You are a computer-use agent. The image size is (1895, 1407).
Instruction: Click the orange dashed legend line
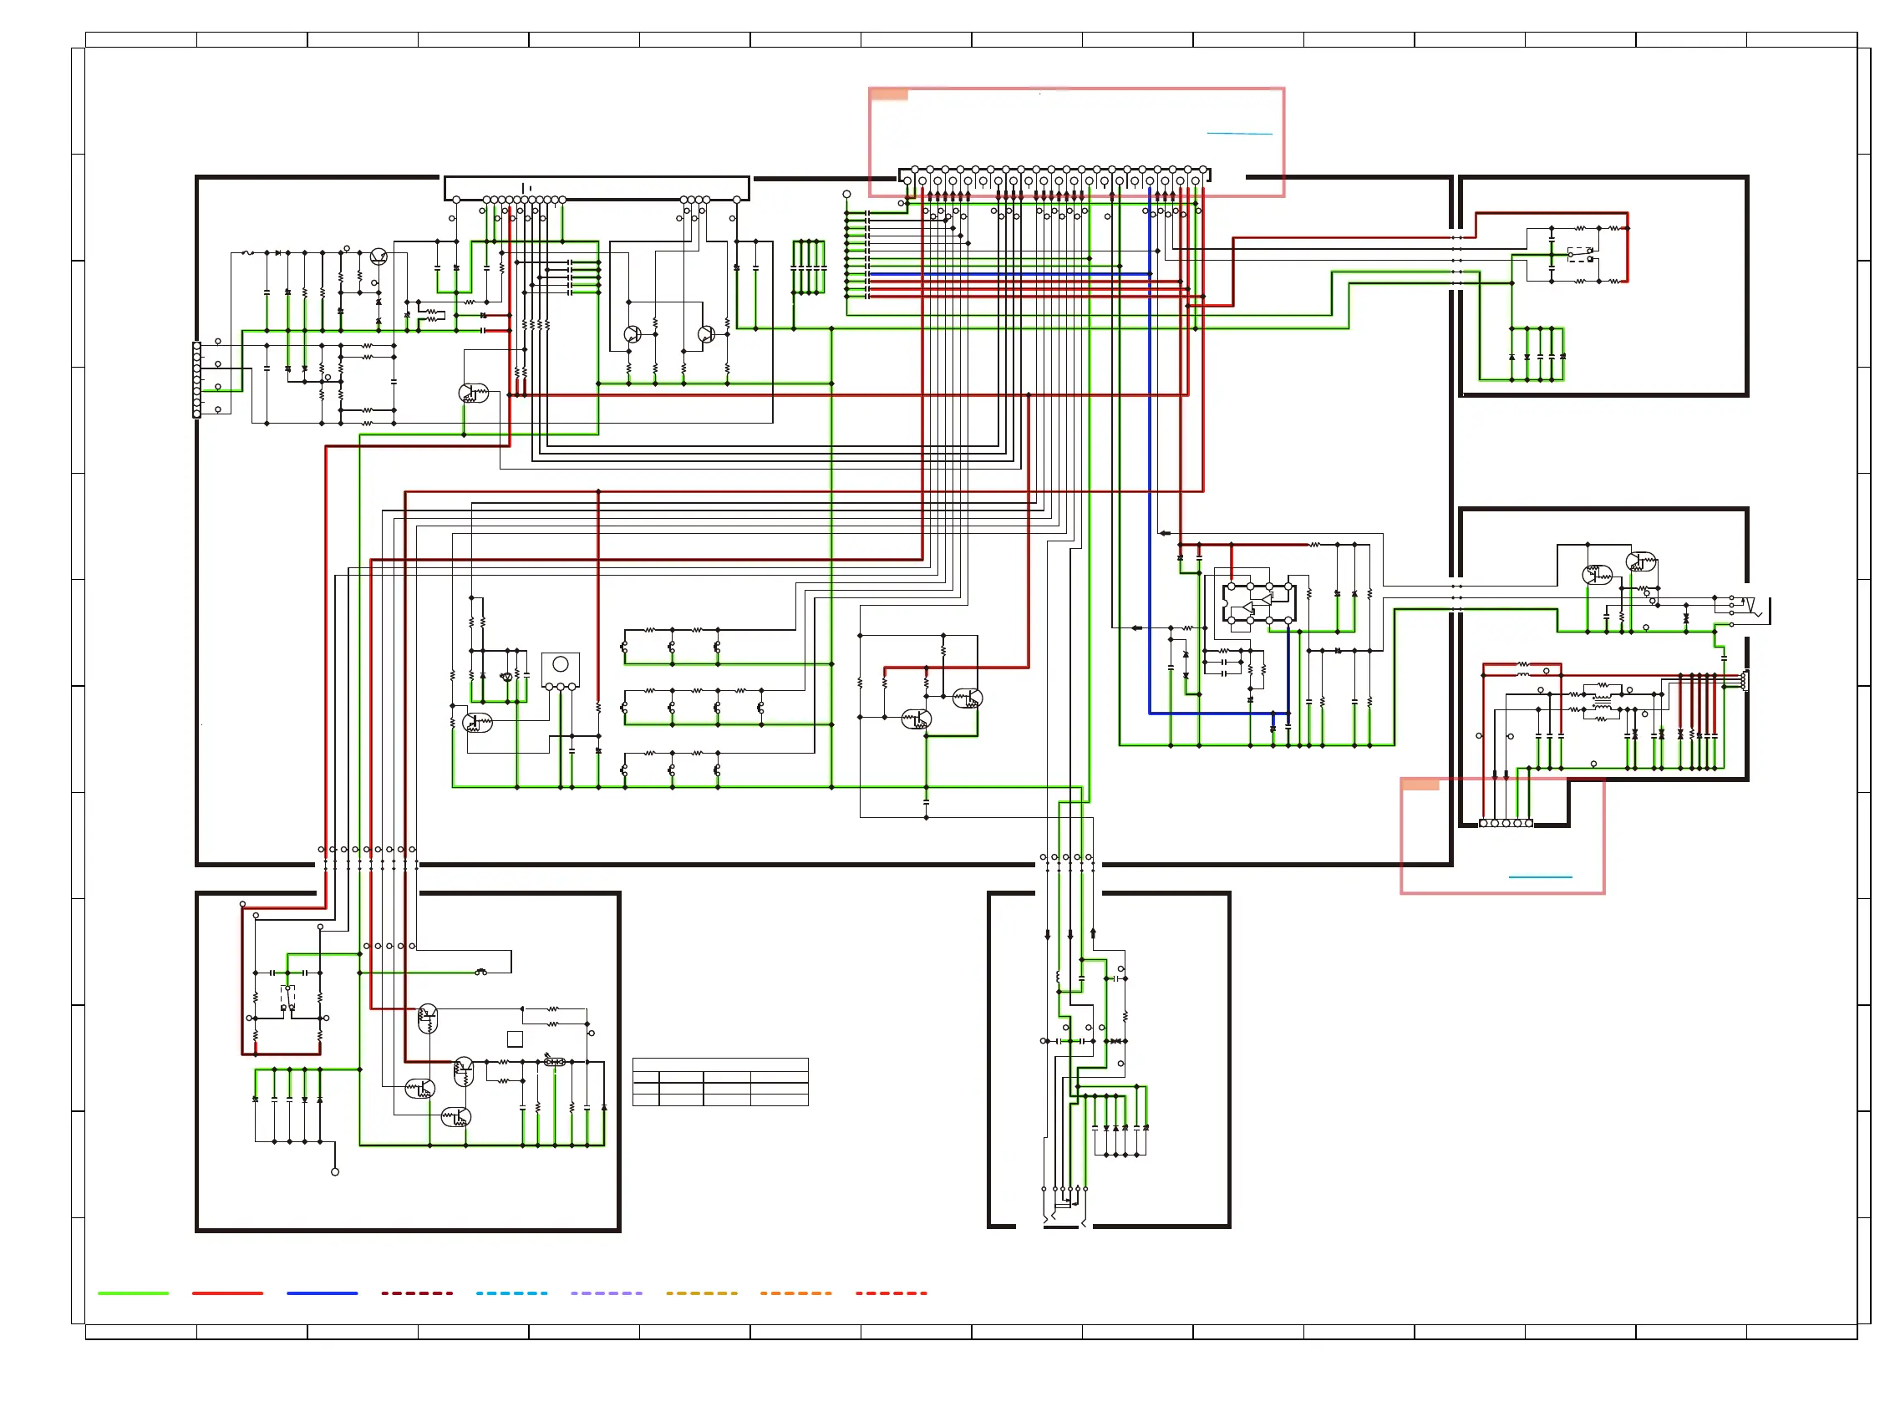[795, 1293]
